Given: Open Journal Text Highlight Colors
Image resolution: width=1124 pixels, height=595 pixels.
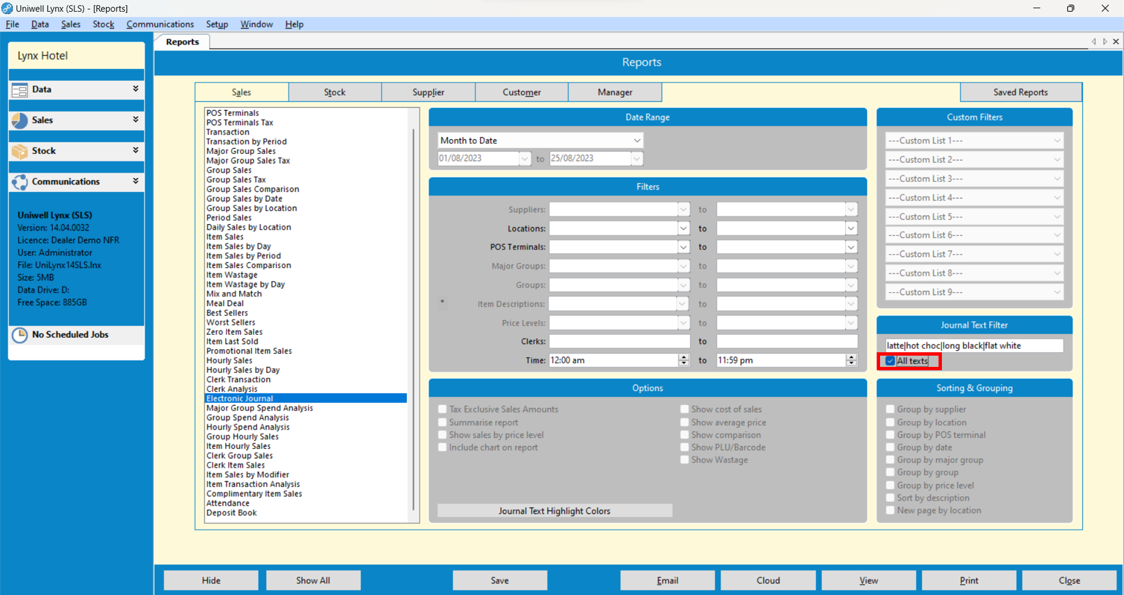Looking at the screenshot, I should click(x=555, y=511).
